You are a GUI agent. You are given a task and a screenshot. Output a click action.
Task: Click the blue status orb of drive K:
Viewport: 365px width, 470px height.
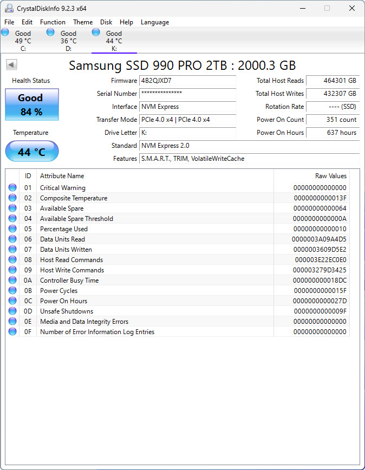[x=96, y=32]
